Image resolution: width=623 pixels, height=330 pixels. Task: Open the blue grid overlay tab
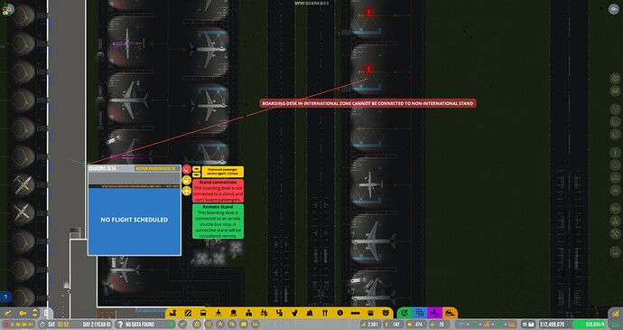click(419, 313)
